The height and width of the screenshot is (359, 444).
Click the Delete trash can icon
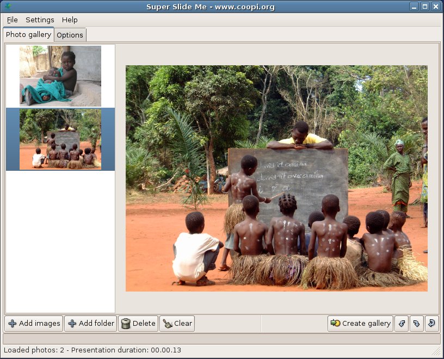click(126, 324)
